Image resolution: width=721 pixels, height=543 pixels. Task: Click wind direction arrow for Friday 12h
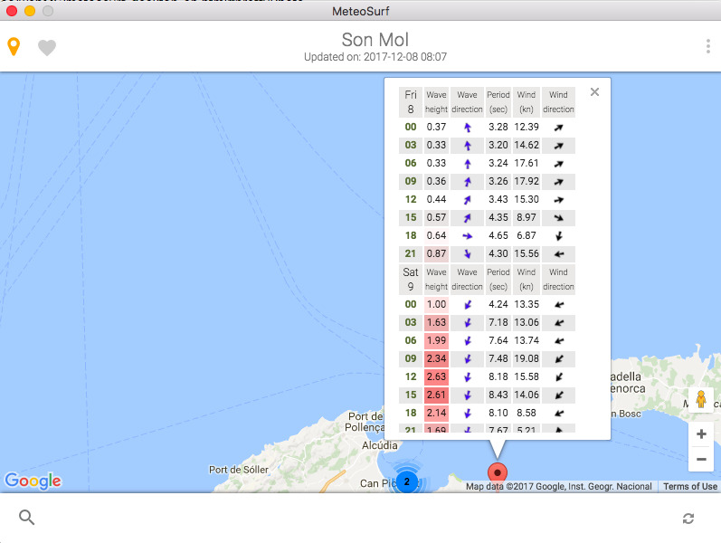(559, 200)
